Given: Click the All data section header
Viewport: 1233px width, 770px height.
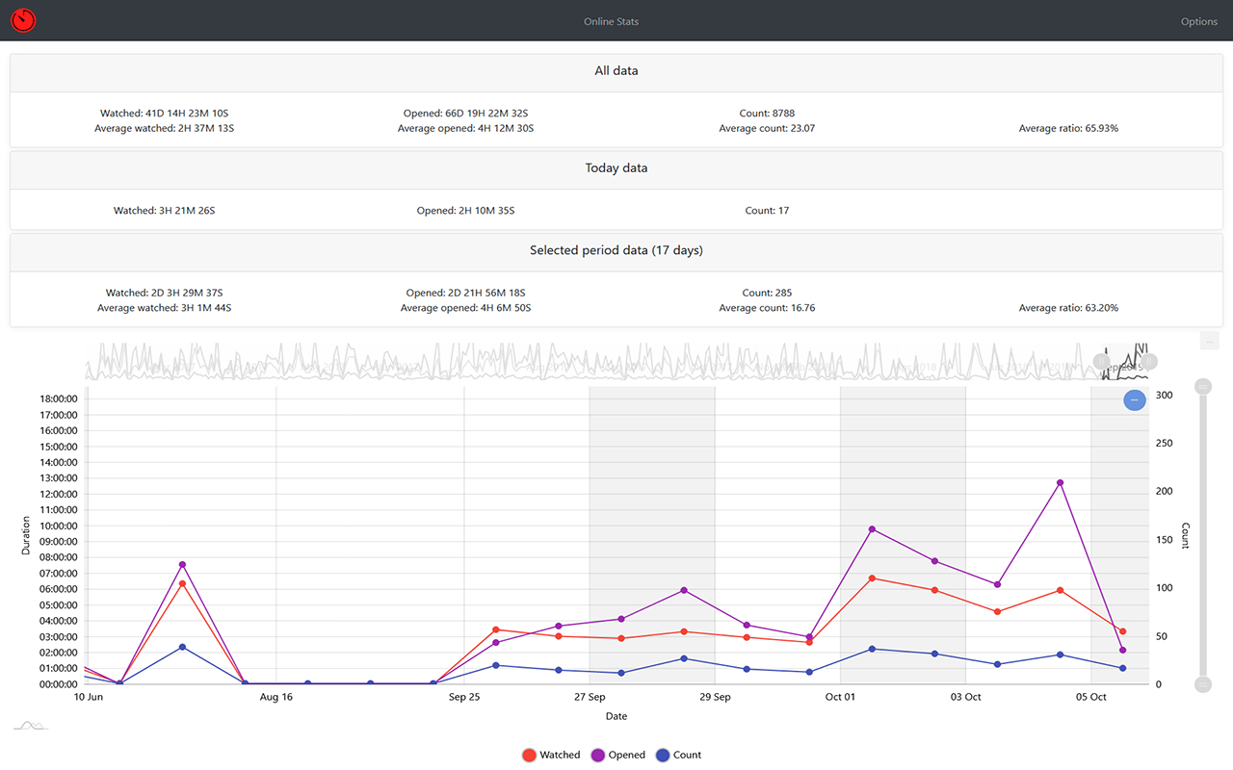Looking at the screenshot, I should pyautogui.click(x=616, y=71).
